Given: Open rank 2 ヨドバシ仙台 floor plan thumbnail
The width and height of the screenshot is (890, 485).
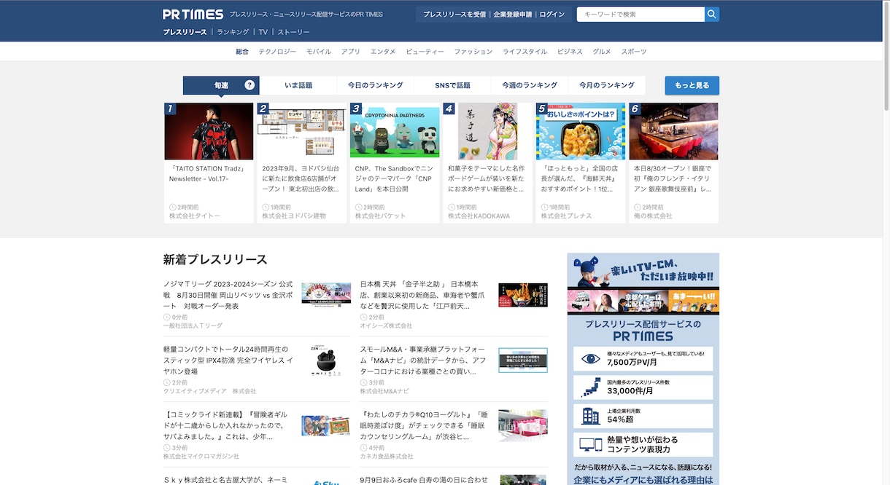Looking at the screenshot, I should pyautogui.click(x=302, y=131).
